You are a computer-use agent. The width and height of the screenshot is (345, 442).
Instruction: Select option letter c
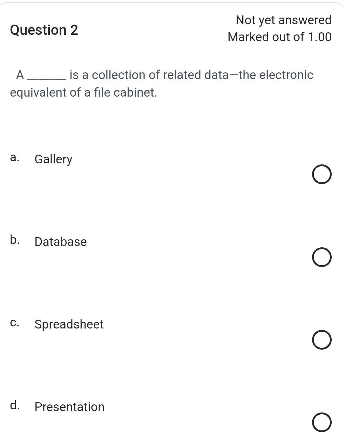click(14, 323)
